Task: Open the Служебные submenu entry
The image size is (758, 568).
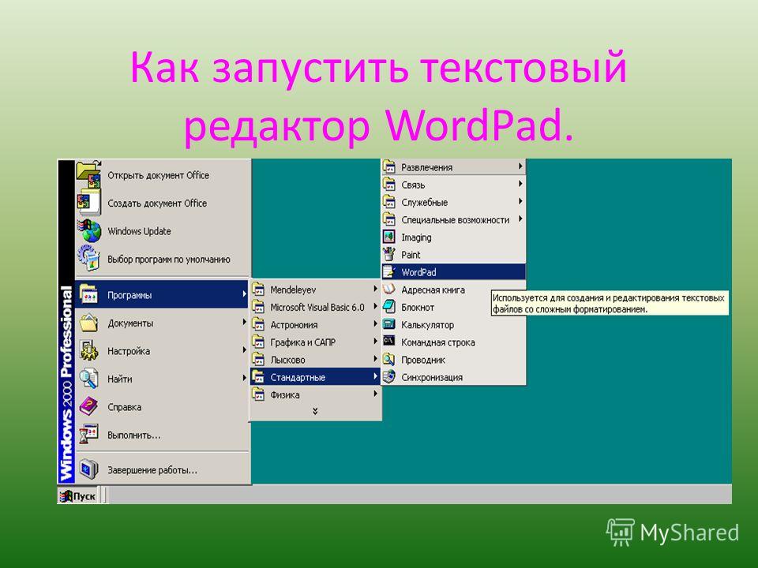Action: (x=453, y=202)
